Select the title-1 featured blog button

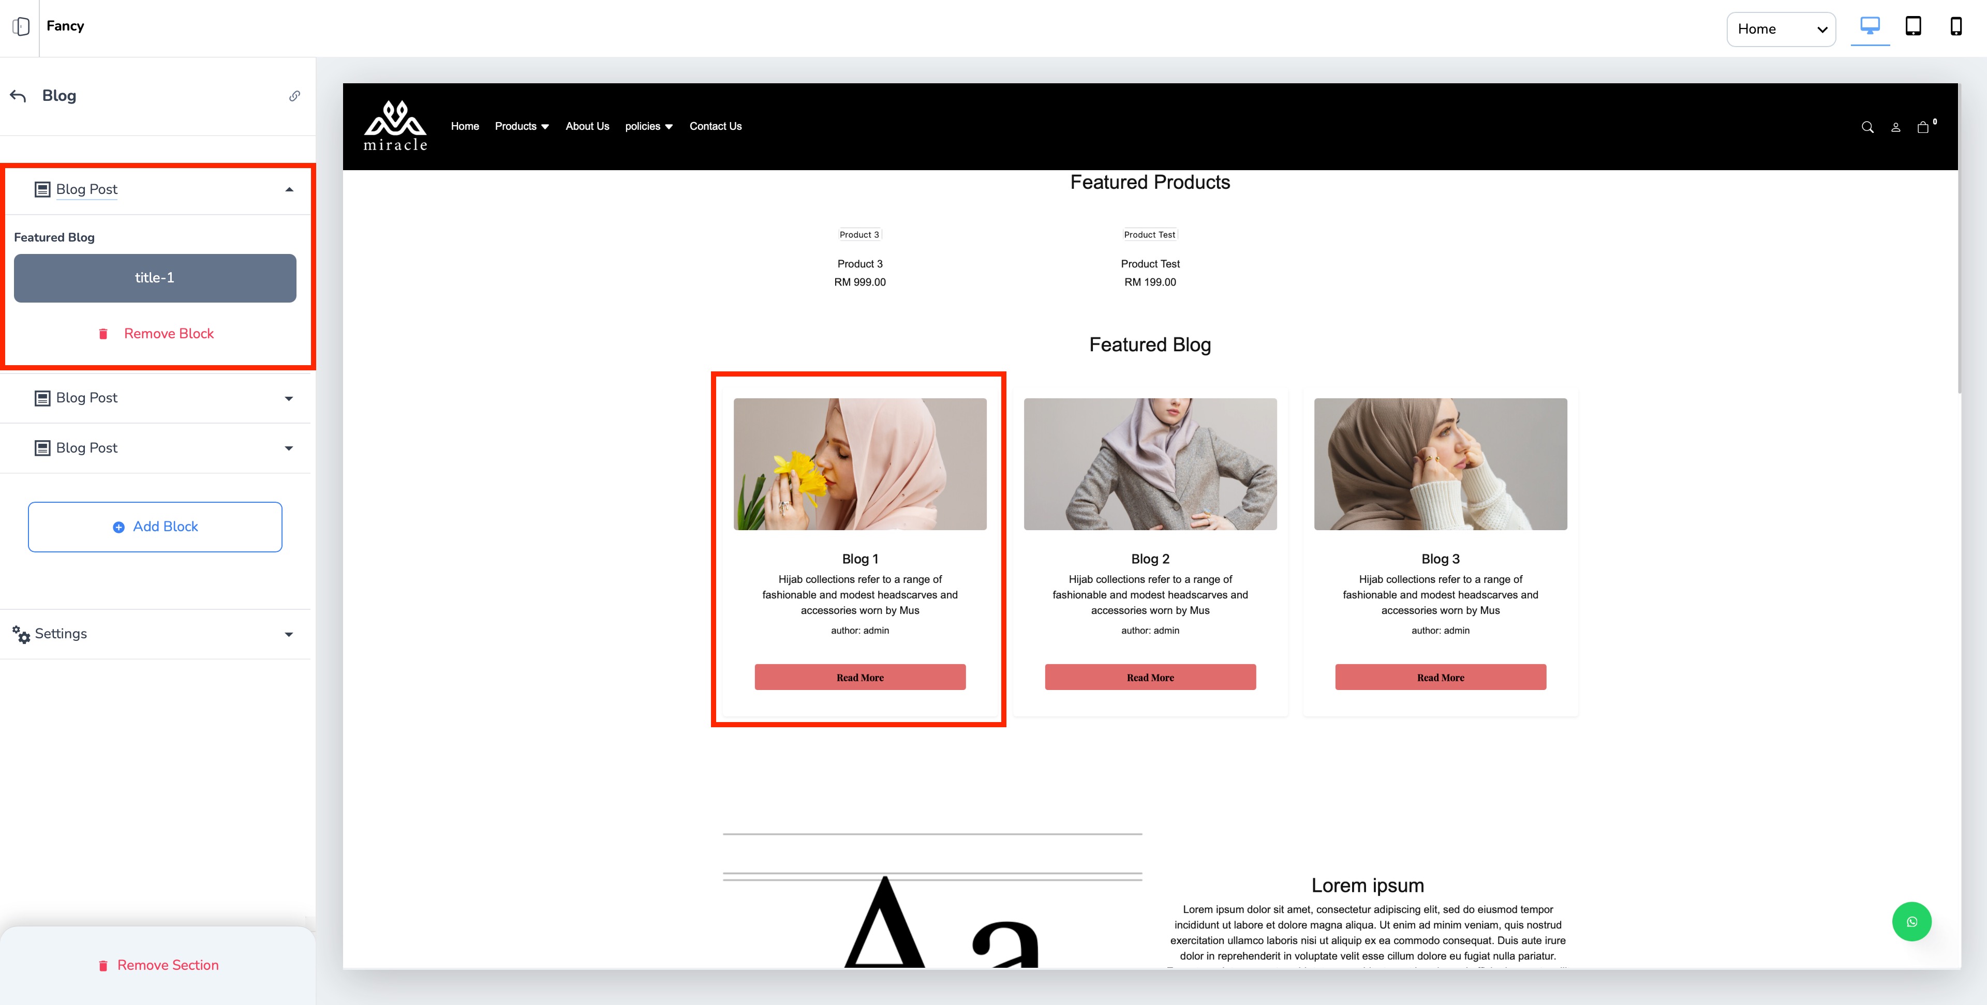click(155, 278)
